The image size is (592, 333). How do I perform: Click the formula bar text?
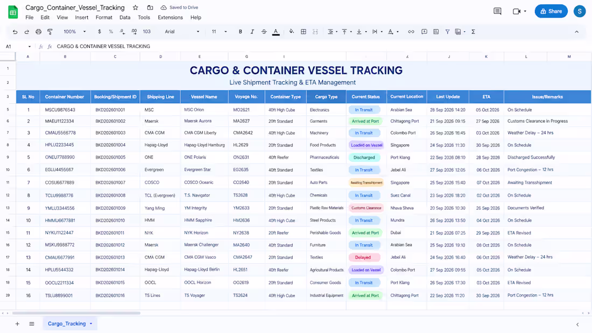[103, 46]
